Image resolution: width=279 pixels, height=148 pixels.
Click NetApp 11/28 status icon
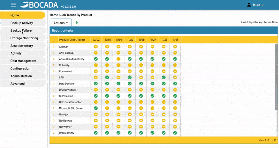click(141, 114)
